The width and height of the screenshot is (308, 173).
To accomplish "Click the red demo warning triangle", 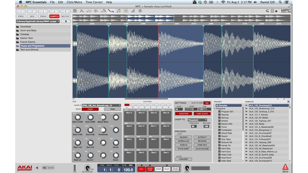I will pos(285,167).
